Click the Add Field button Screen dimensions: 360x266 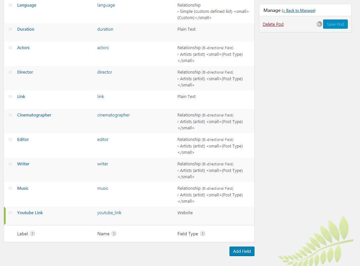242,251
